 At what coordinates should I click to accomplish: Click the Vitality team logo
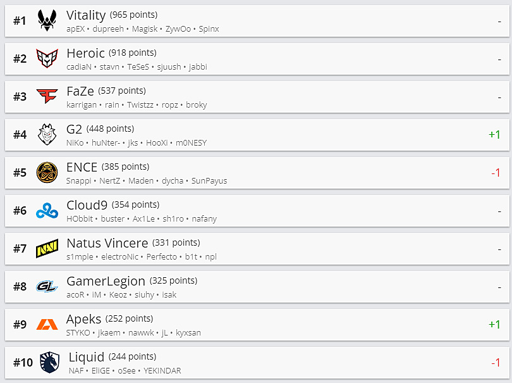pyautogui.click(x=47, y=21)
